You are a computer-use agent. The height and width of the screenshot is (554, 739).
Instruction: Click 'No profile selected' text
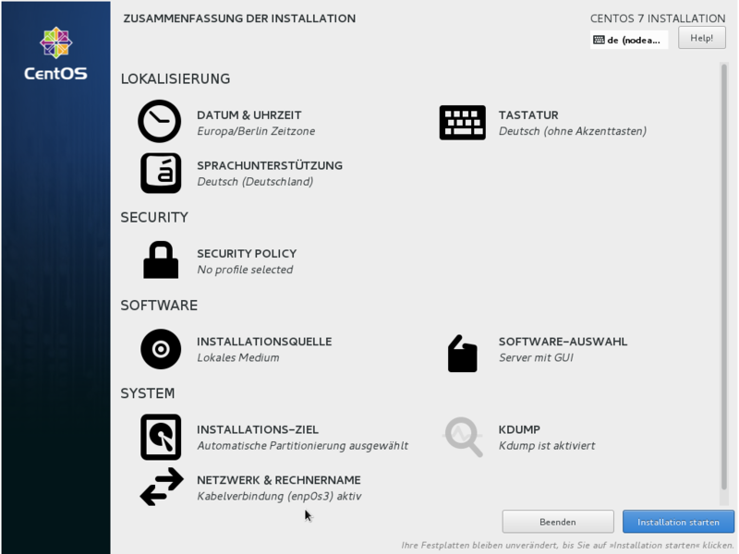[245, 270]
